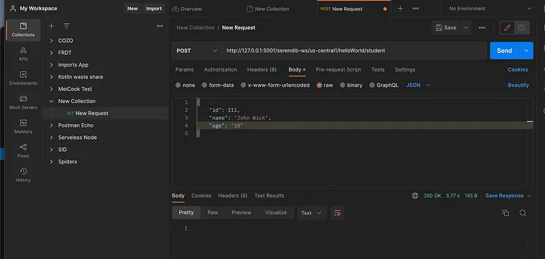Open the Save button dropdown arrow
This screenshot has width=545, height=259.
(467, 28)
